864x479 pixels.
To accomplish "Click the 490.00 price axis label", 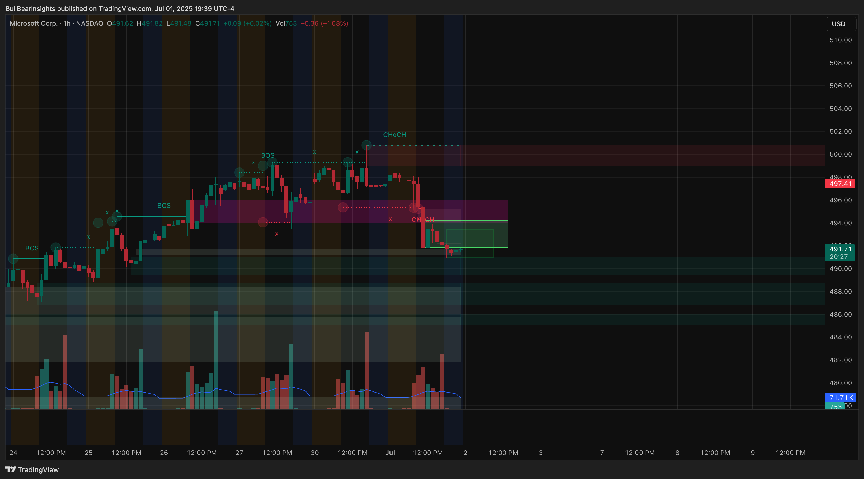I will (x=841, y=269).
